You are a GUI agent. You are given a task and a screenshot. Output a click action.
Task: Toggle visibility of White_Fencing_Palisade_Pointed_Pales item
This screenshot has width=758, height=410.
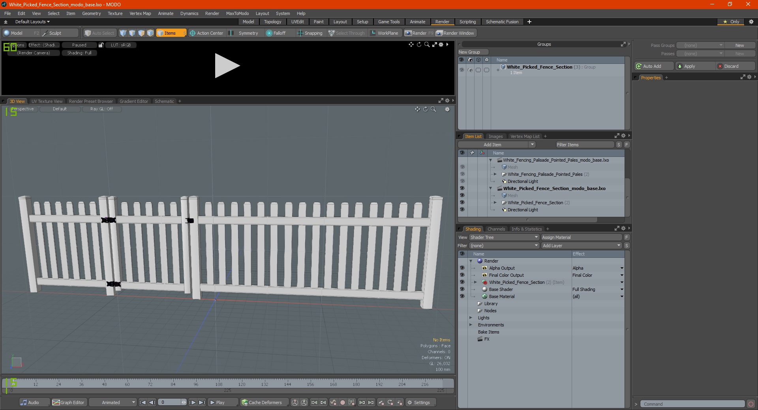point(462,174)
